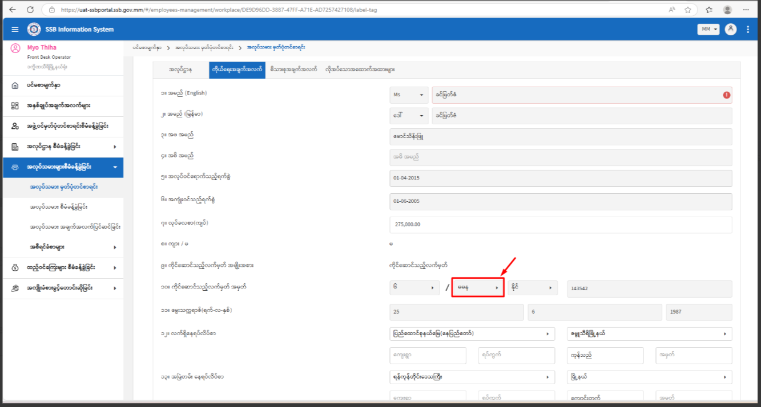This screenshot has height=407, width=761.
Task: Click the salary field showing 275,000.00
Action: 560,224
